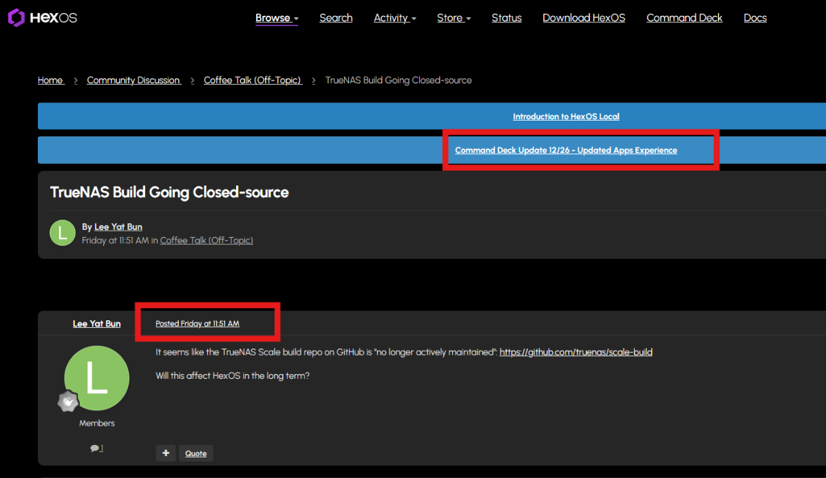
Task: Open the Docs nav link
Action: pyautogui.click(x=755, y=18)
